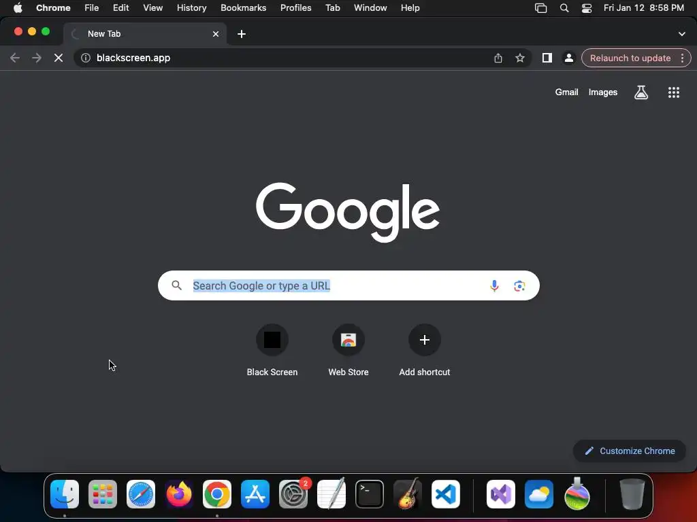Open the profile avatar menu

[x=568, y=58]
